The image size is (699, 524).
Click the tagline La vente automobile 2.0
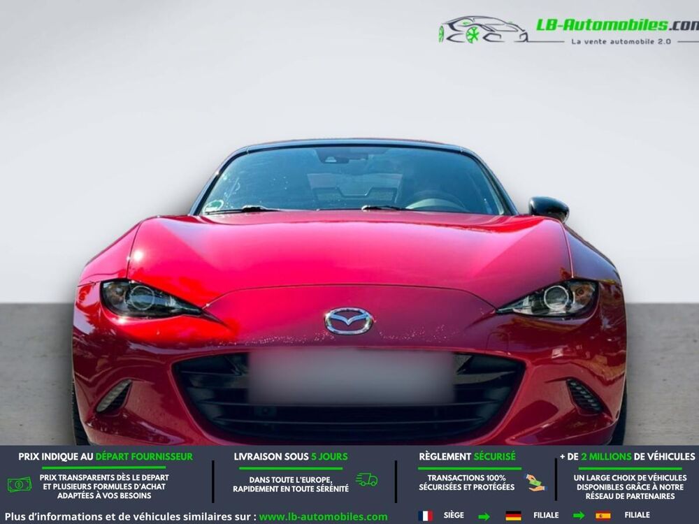click(621, 41)
